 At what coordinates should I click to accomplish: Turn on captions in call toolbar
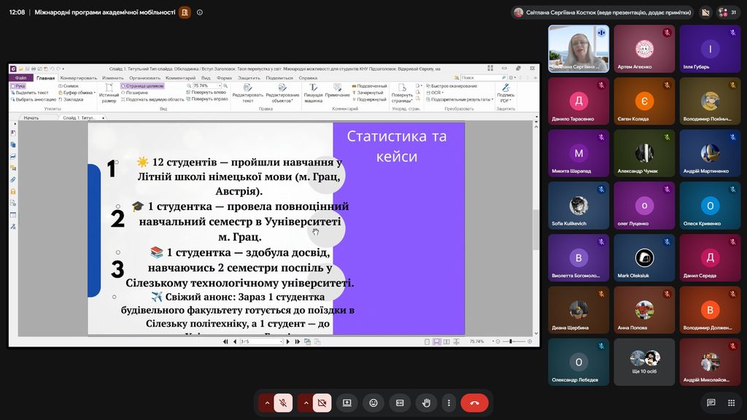(400, 402)
